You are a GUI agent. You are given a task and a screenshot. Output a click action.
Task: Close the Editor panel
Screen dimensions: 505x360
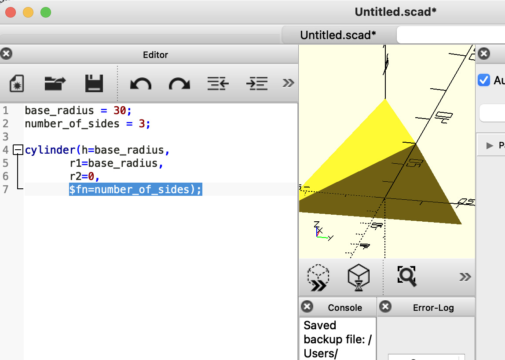tap(6, 54)
